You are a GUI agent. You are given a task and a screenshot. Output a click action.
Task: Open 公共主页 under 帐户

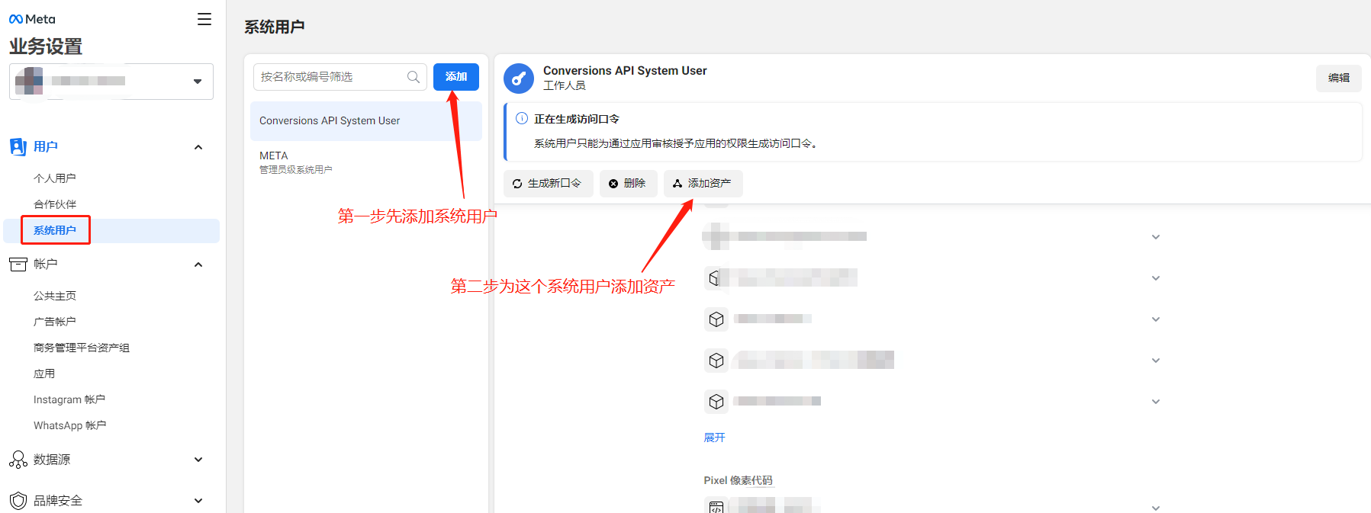click(55, 296)
